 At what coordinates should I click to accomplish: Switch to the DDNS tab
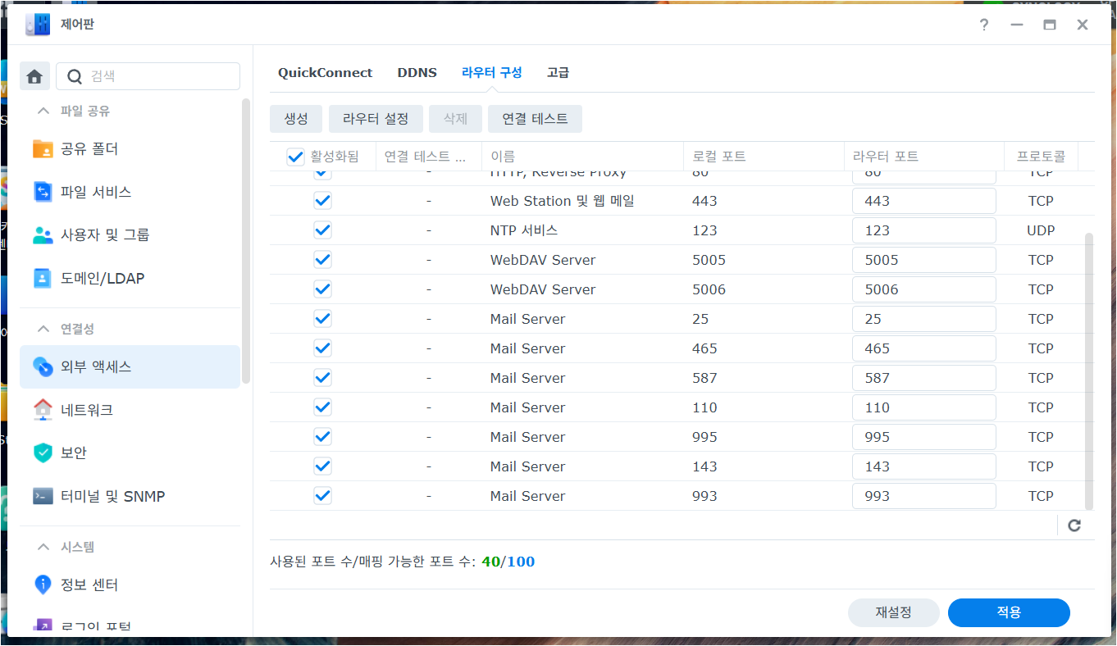tap(417, 72)
